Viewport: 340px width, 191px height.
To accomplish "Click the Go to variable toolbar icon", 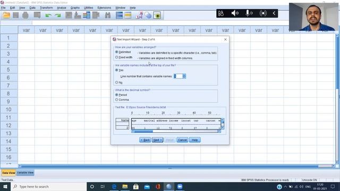I will [78, 15].
